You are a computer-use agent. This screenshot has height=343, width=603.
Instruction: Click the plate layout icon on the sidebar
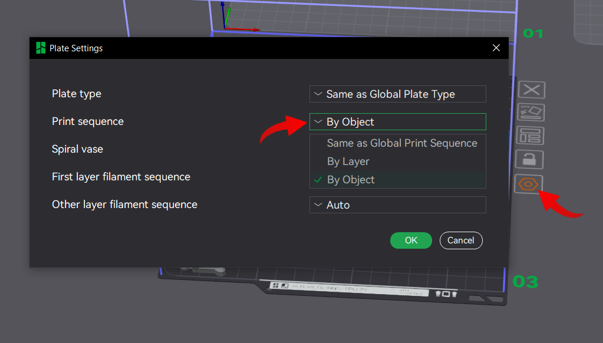point(531,135)
